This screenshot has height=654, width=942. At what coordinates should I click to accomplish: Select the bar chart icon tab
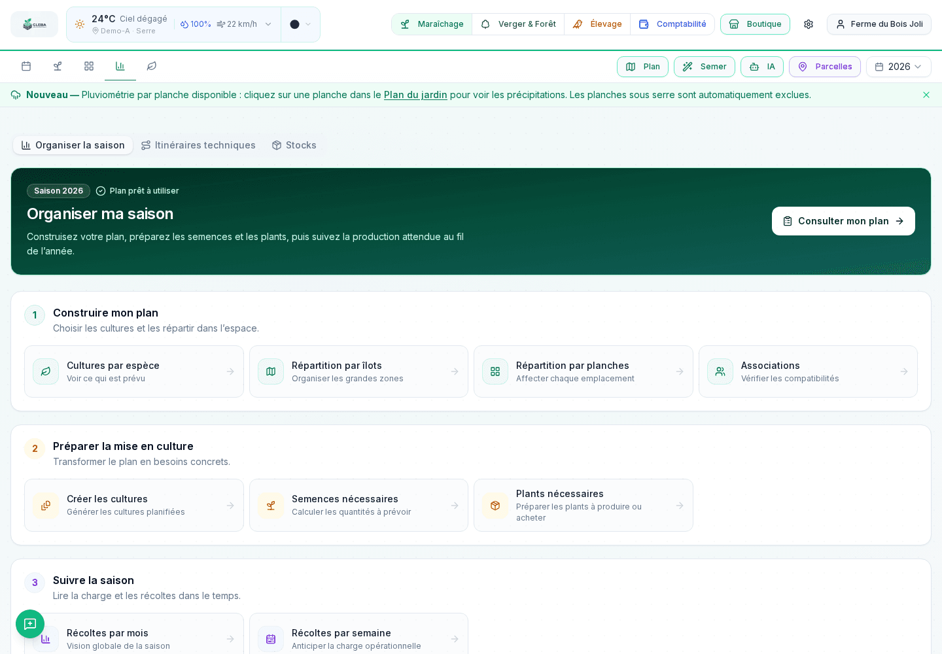120,66
